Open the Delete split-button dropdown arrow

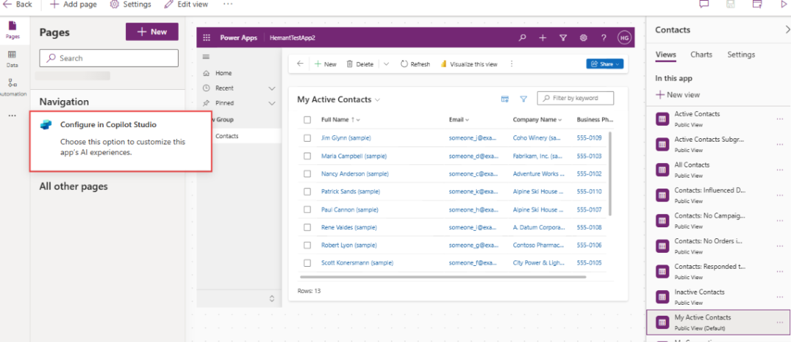pyautogui.click(x=387, y=64)
